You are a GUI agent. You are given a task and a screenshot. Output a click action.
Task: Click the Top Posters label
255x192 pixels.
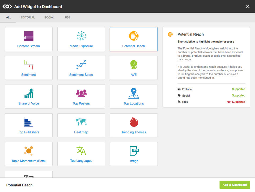click(81, 103)
